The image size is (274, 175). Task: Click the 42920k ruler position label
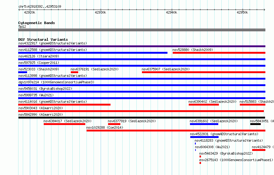30,12
